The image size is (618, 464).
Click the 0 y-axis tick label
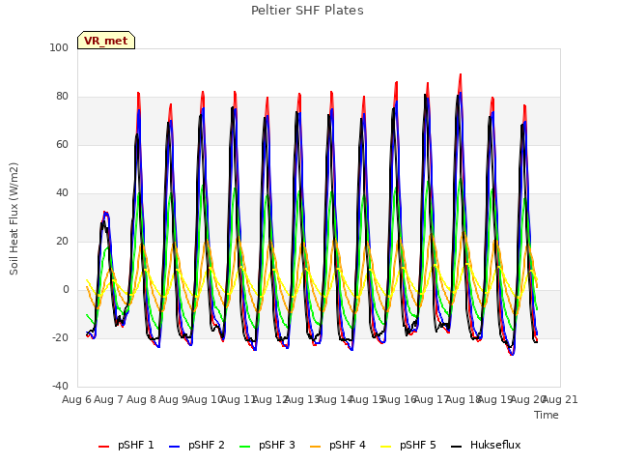point(66,290)
